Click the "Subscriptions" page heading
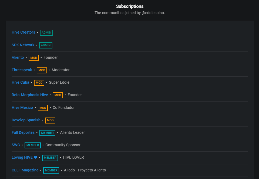Viewport: 259px width, 179px height. coord(130,6)
